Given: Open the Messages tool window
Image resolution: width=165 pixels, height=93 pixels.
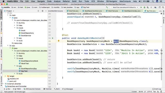Looking at the screenshot, I should [68, 89].
